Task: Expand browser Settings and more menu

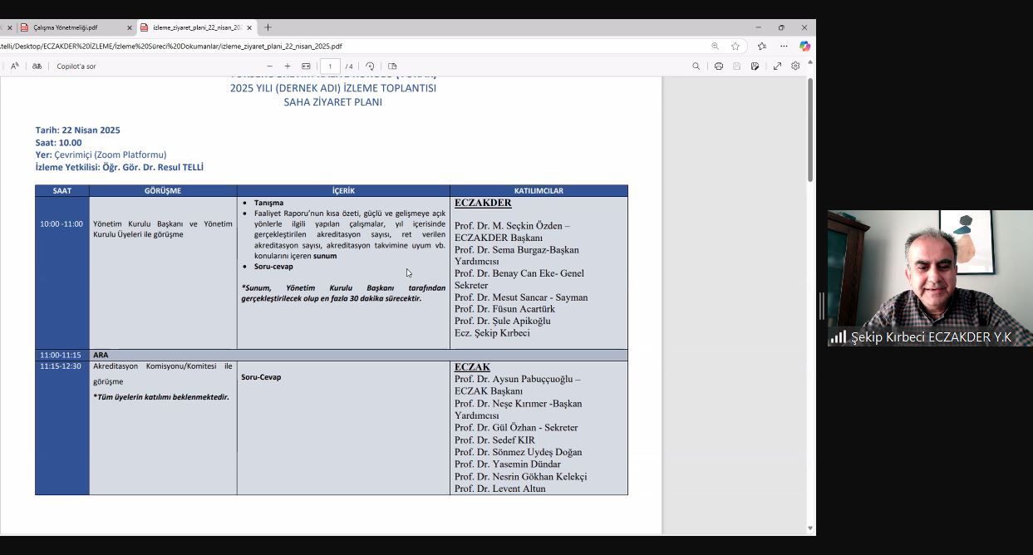Action: click(x=783, y=47)
